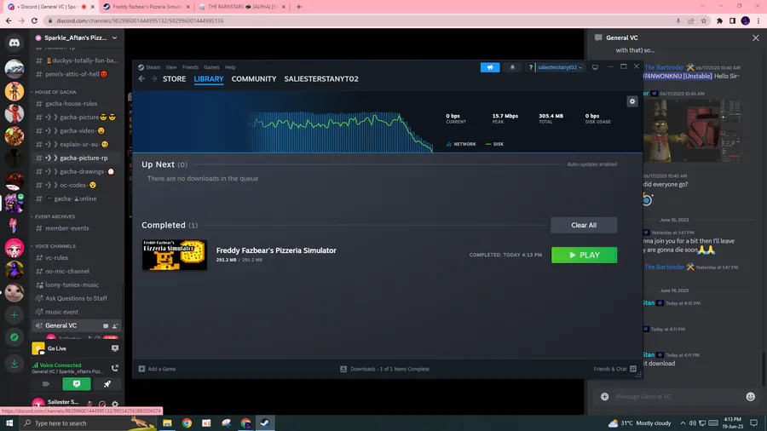Open Windows Start menu

coord(9,423)
